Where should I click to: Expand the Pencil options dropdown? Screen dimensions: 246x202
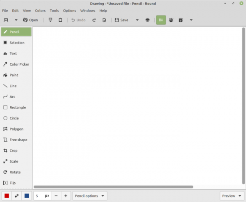[90, 196]
